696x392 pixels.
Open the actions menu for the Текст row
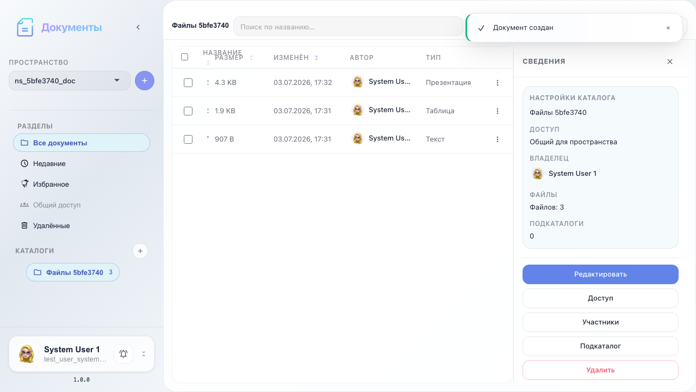tap(498, 139)
